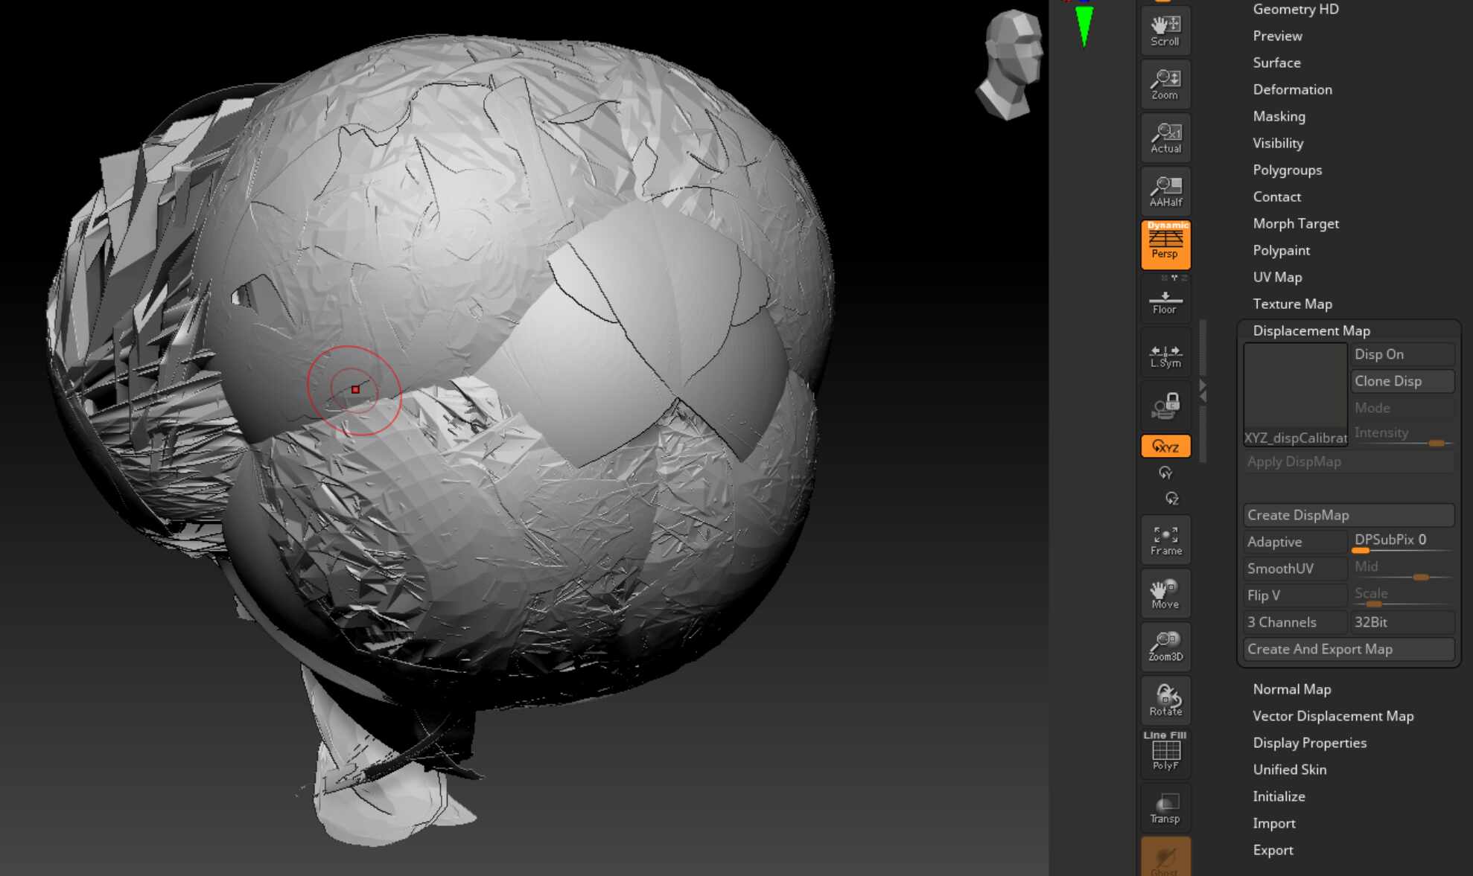Click the Create DispMap button
The width and height of the screenshot is (1473, 876).
tap(1349, 515)
